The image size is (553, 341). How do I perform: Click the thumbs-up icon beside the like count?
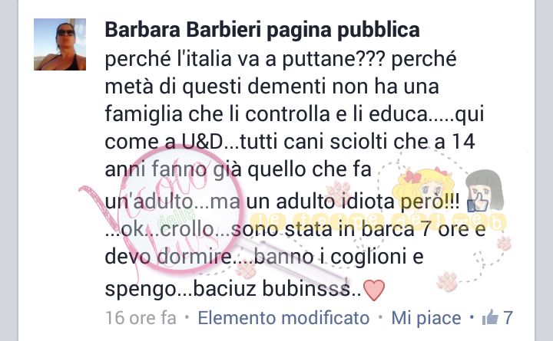tap(490, 317)
